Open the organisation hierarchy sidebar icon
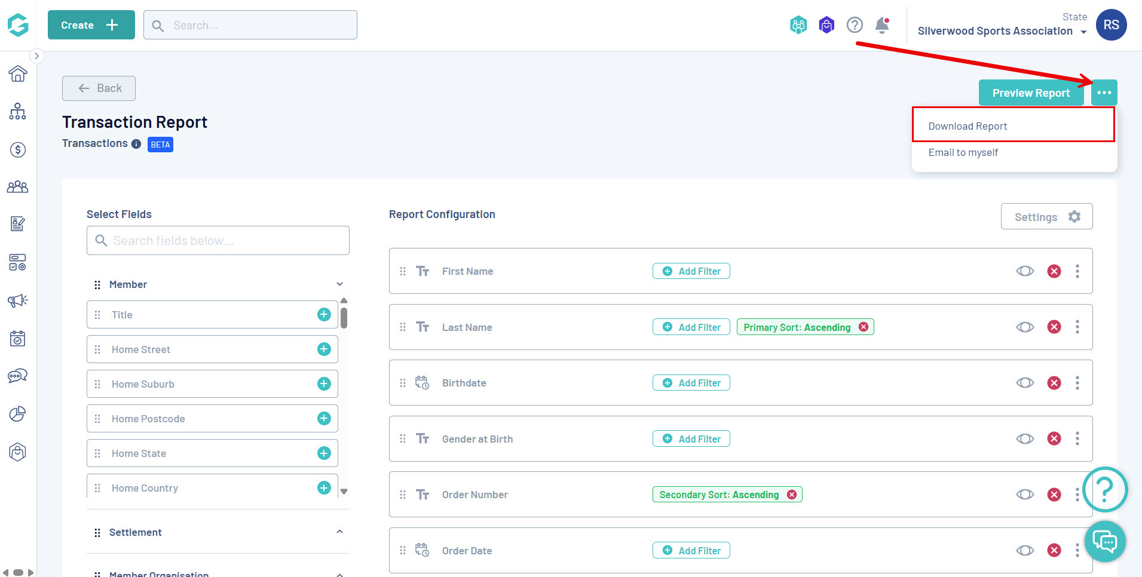Screen dimensions: 1142x577 coord(18,111)
